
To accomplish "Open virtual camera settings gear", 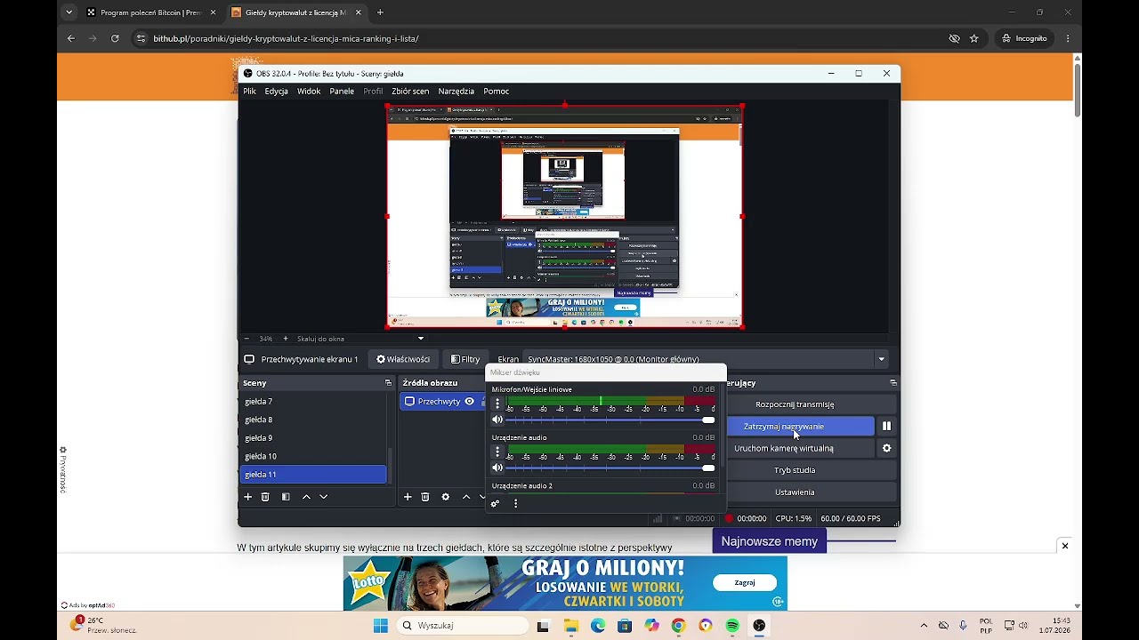I will click(886, 448).
